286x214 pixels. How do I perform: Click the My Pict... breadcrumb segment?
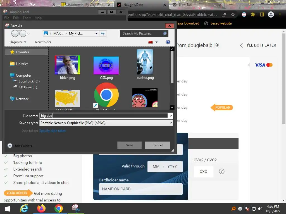76,33
